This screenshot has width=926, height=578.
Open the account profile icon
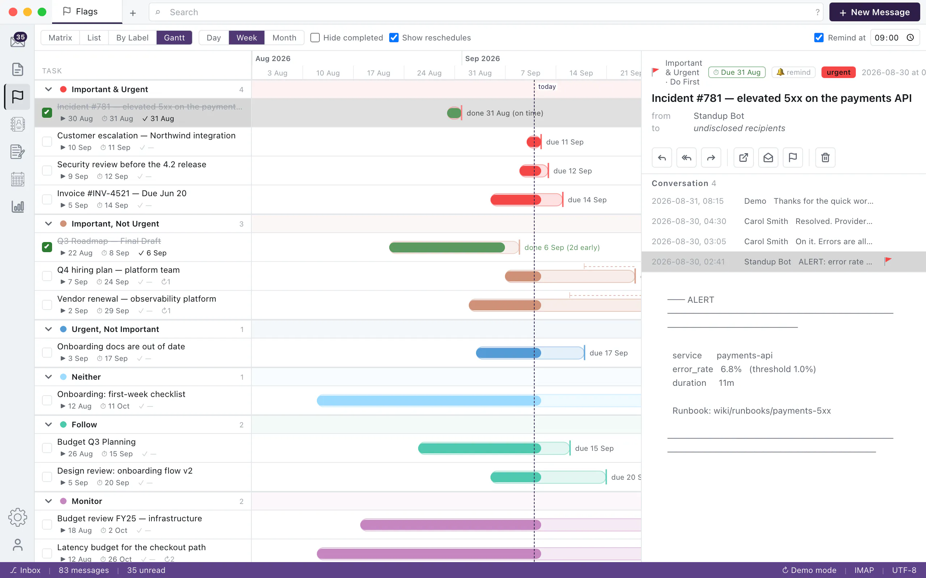18,545
